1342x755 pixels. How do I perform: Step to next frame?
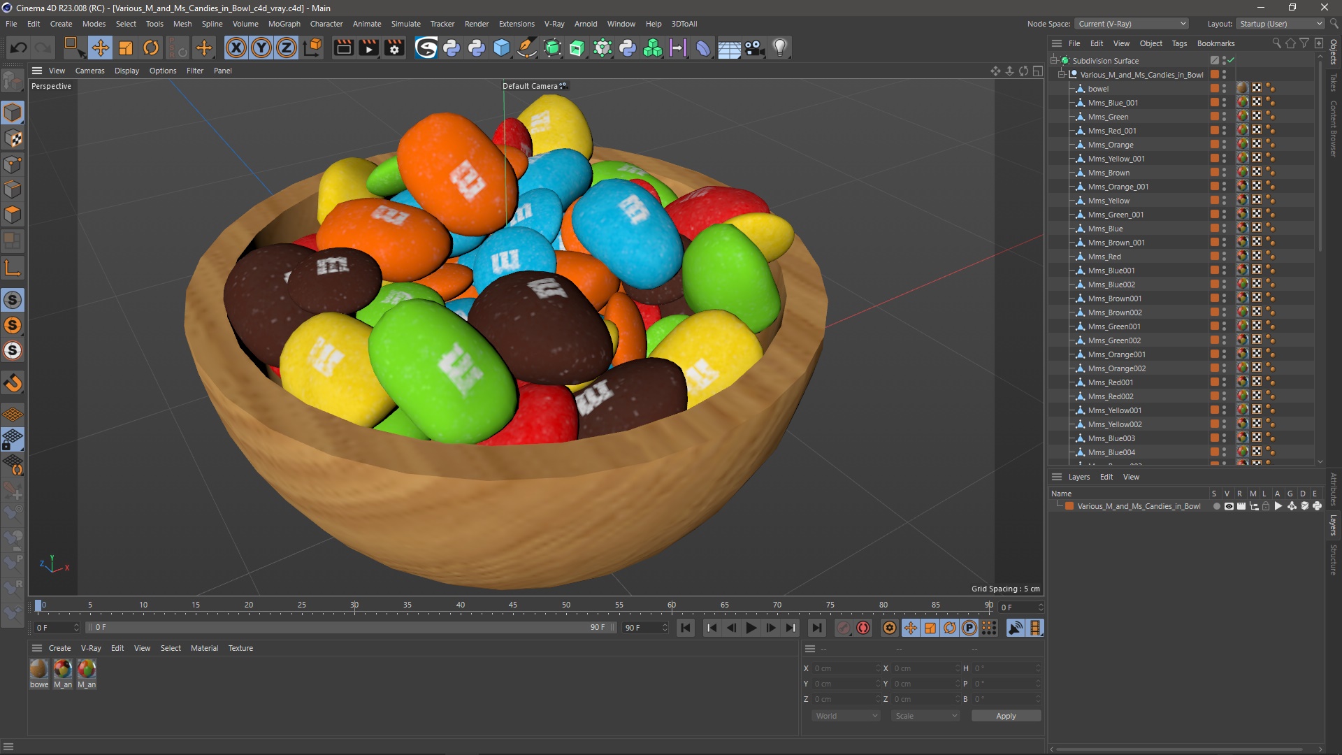[x=770, y=628]
